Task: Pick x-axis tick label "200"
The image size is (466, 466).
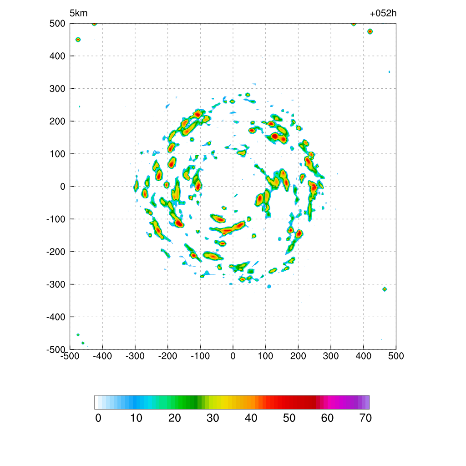Action: (298, 356)
